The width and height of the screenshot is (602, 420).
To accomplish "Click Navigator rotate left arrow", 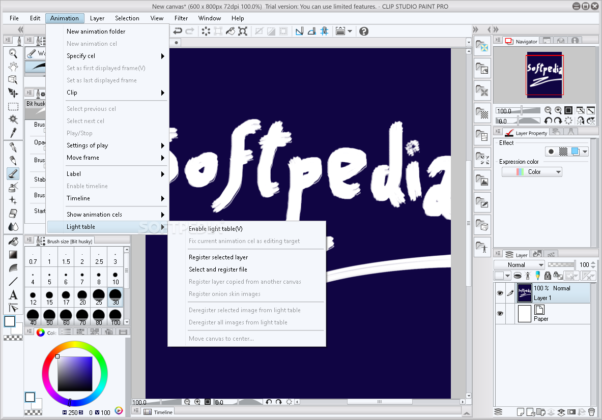I will click(548, 121).
